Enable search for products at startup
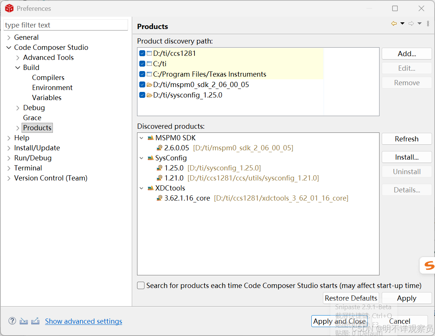 (x=141, y=285)
